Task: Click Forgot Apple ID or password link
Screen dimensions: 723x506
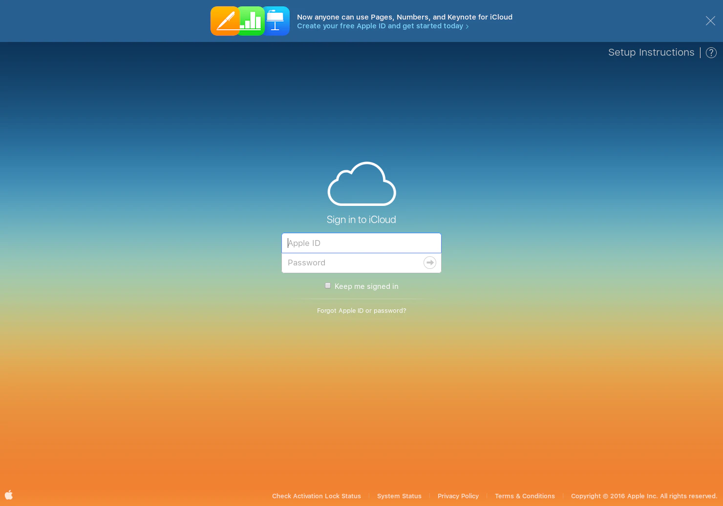Action: coord(361,310)
